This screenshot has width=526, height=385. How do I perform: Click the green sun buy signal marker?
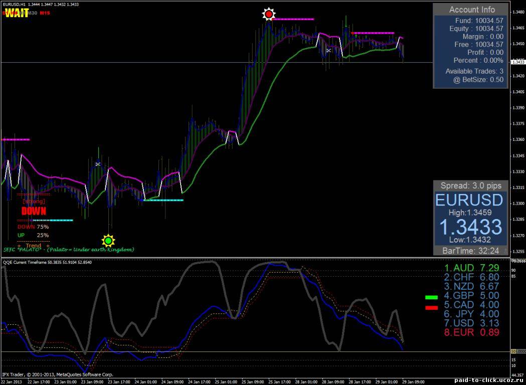point(108,241)
